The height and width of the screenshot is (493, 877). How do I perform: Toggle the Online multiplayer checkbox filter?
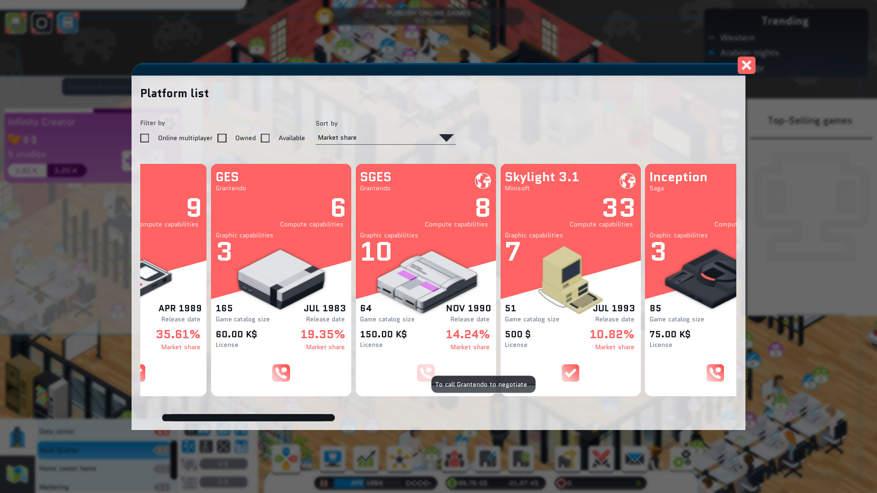tap(144, 137)
